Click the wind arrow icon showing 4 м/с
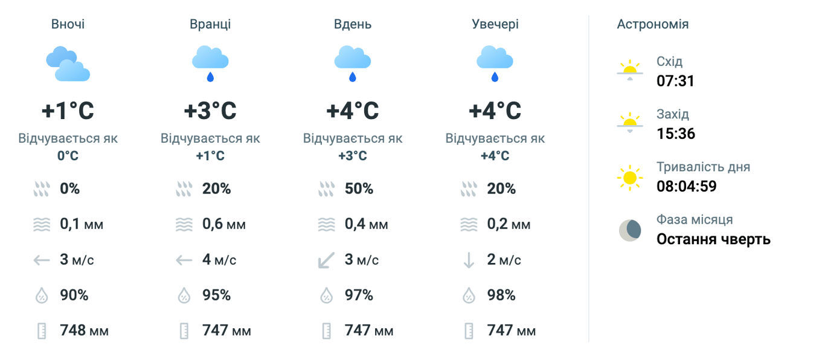 click(x=184, y=260)
